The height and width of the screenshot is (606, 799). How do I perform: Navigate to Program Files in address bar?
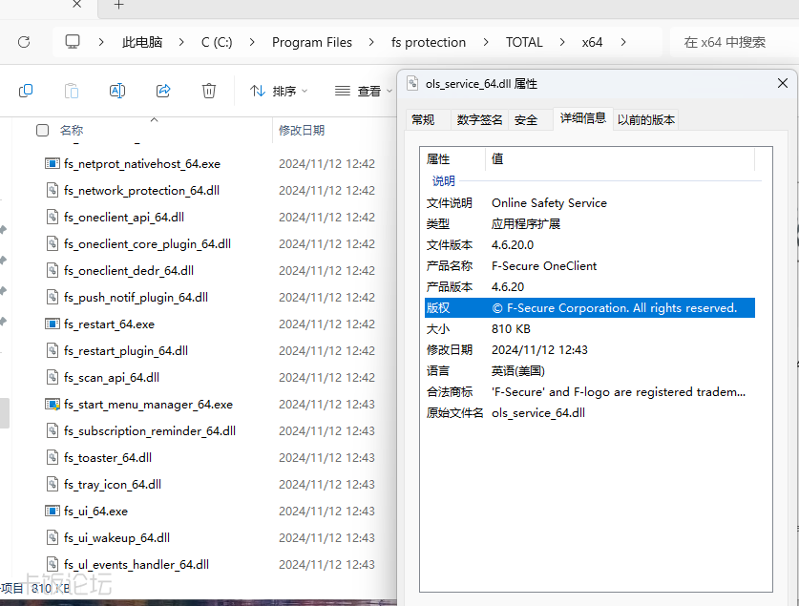312,42
